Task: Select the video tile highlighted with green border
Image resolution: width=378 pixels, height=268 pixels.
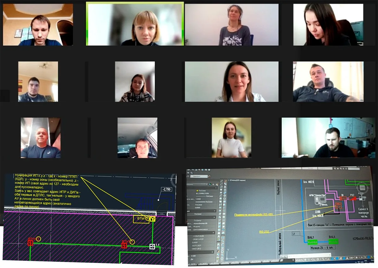Action: [135, 24]
